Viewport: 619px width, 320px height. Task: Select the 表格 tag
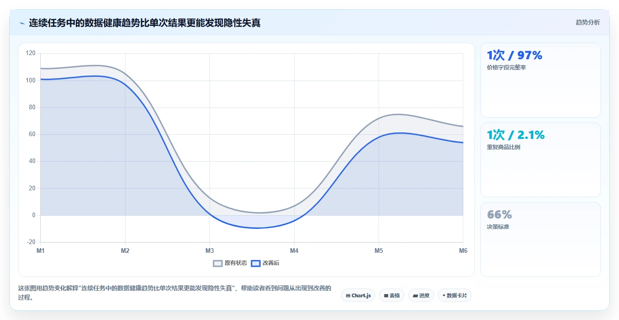click(x=392, y=295)
